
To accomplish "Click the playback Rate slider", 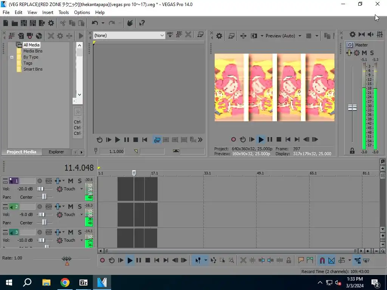I will click(x=67, y=258).
